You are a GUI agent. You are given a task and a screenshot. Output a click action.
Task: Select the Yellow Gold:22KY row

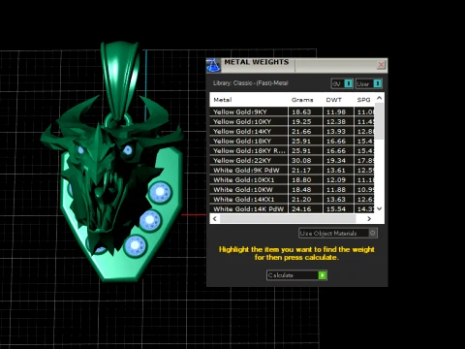(x=293, y=161)
